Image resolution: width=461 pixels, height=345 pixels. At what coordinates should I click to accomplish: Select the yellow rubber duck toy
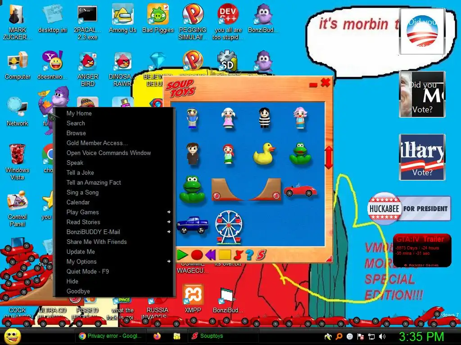coord(264,154)
